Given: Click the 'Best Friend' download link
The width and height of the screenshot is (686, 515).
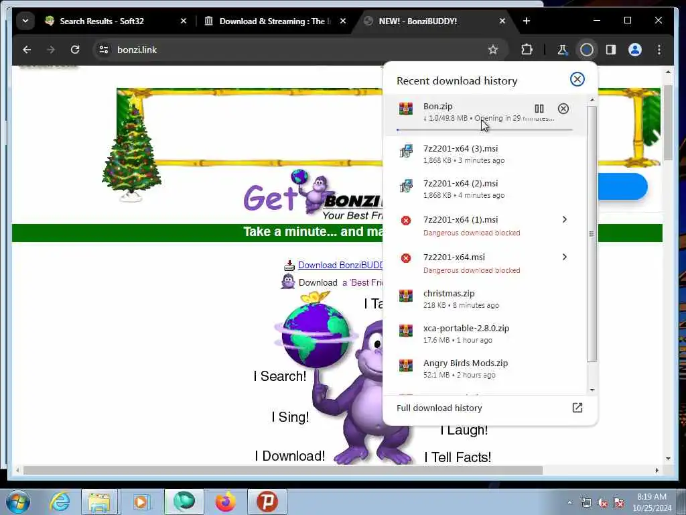Looking at the screenshot, I should click(362, 283).
